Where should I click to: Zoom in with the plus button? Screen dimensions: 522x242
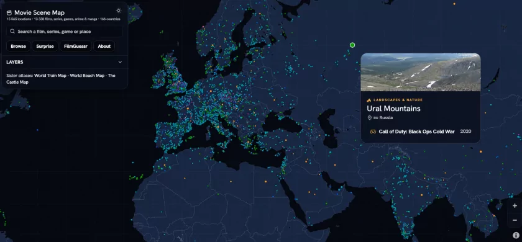[515, 206]
